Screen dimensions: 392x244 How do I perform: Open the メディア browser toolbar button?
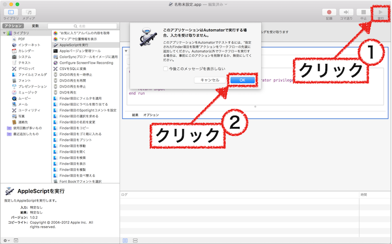tap(29, 12)
